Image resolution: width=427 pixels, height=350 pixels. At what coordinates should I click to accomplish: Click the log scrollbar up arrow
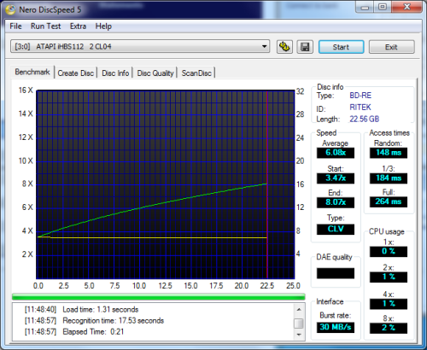pos(299,309)
